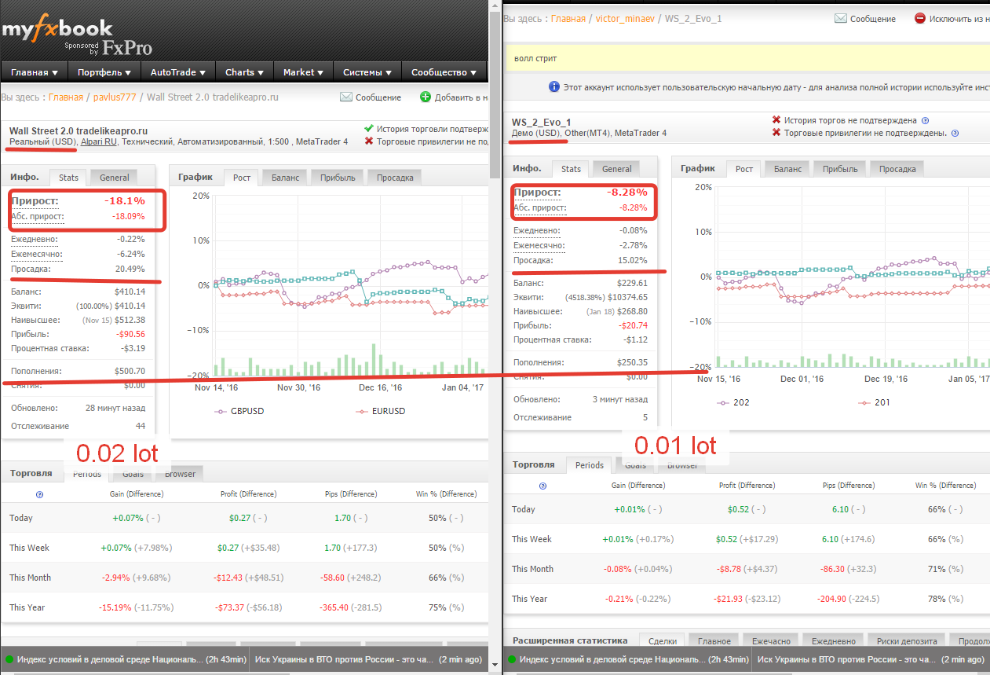990x675 pixels.
Task: Click Ежемесячно label in left stats
Action: click(x=37, y=254)
